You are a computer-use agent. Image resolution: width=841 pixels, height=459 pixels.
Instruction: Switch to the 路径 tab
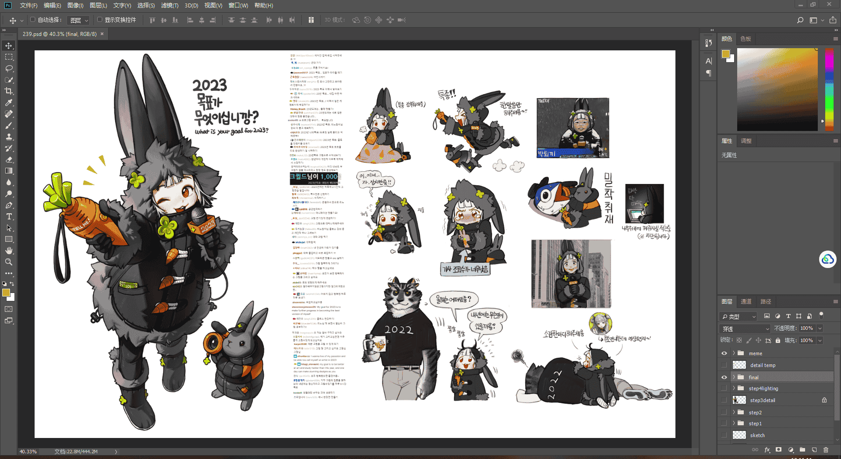click(x=766, y=301)
